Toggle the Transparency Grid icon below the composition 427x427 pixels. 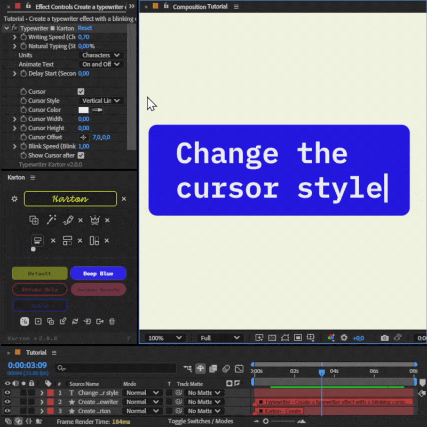point(272,337)
